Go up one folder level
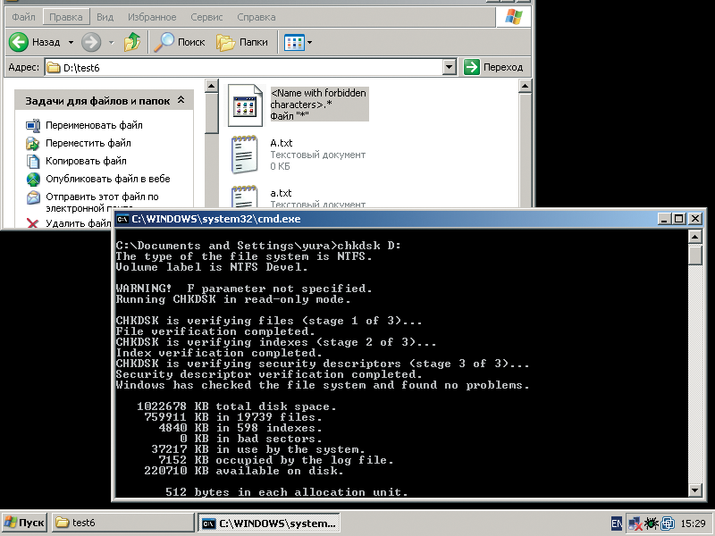Viewport: 715px width, 536px height. point(131,42)
